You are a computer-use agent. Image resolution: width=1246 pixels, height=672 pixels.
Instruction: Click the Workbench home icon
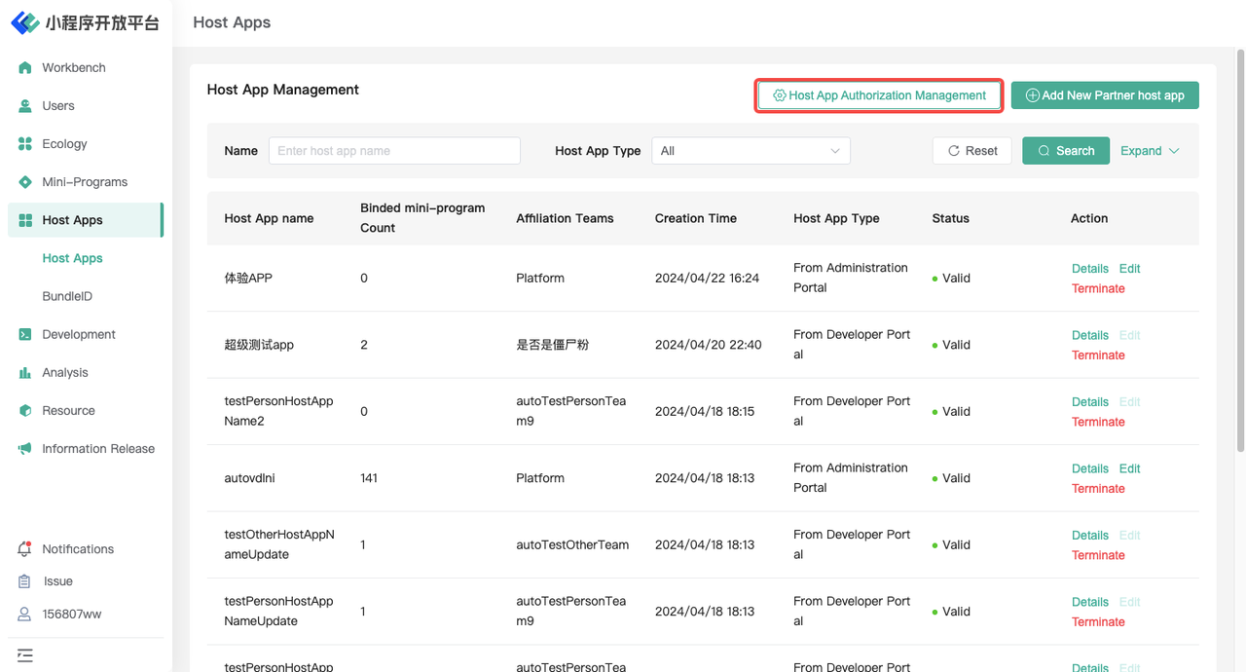click(x=25, y=68)
